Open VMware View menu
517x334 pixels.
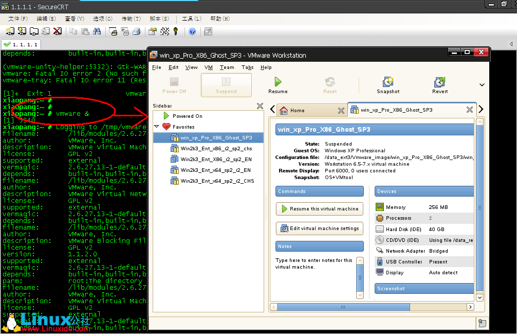point(191,67)
